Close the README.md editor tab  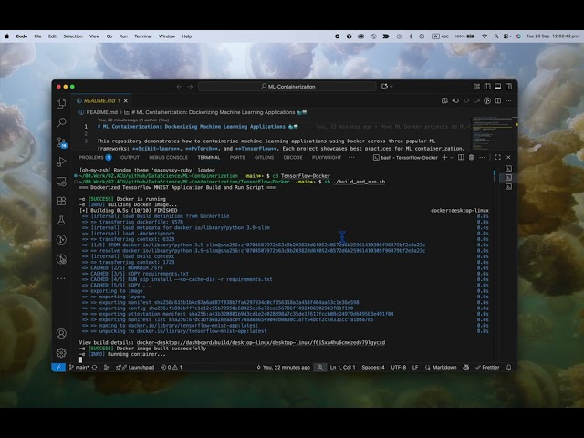click(126, 101)
